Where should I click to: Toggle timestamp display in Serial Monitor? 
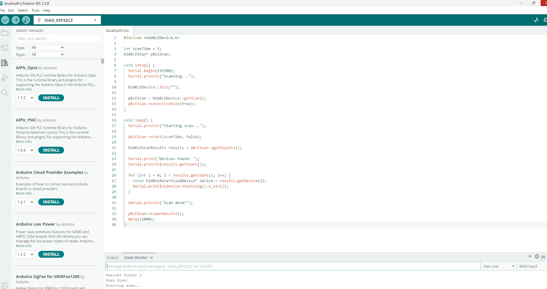point(537,257)
